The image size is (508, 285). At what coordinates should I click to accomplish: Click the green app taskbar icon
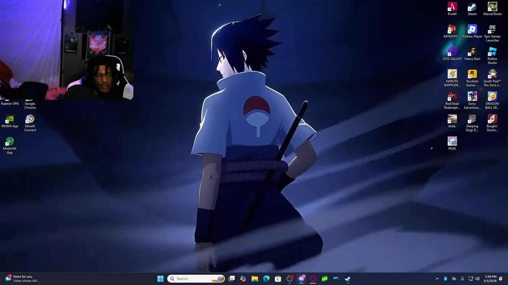(324, 279)
